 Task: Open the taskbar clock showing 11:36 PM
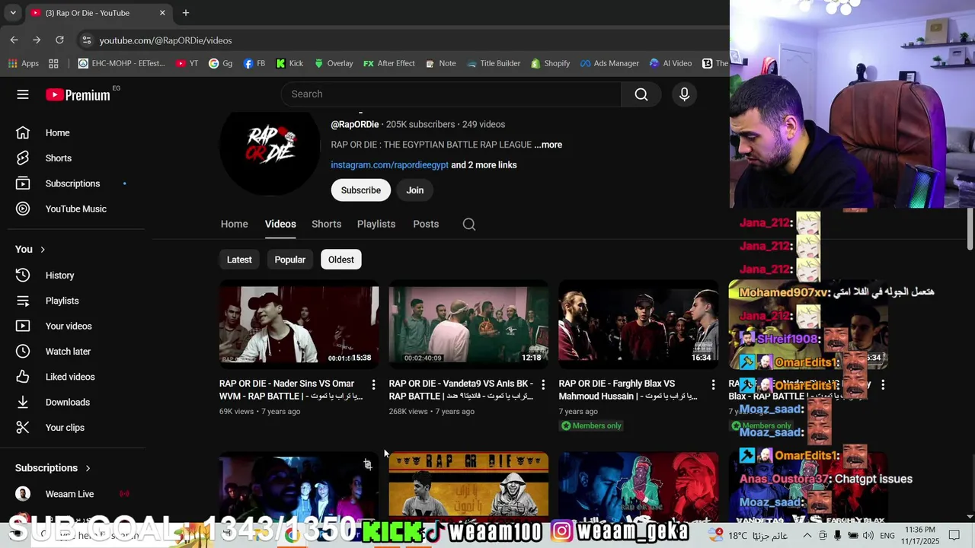pyautogui.click(x=920, y=536)
